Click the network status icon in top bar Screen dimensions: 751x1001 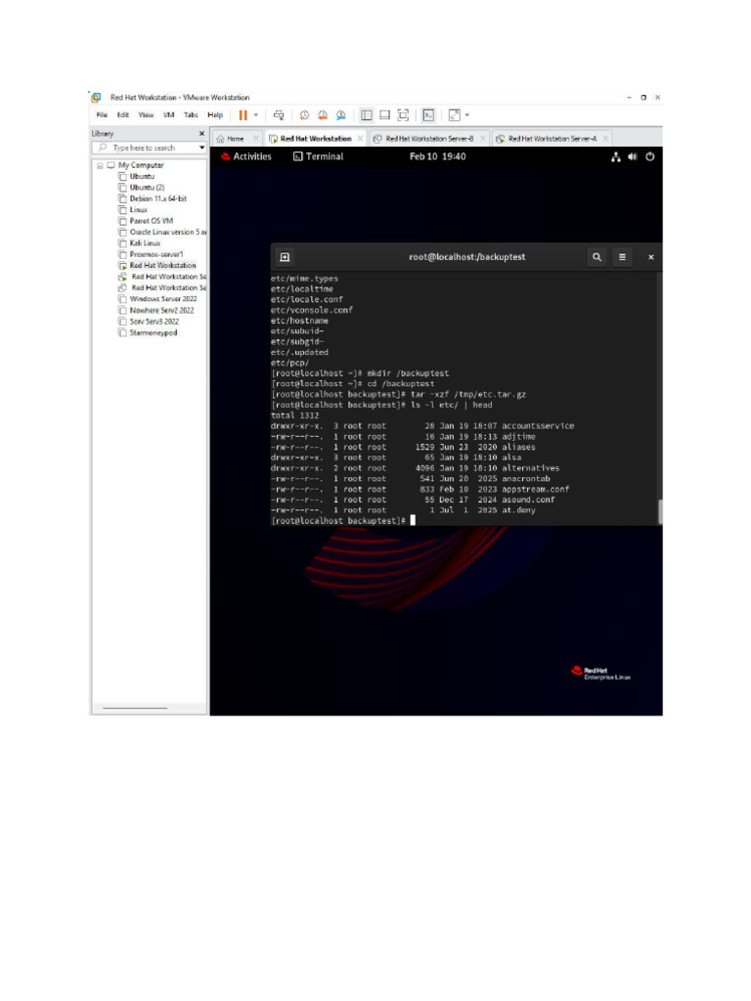click(616, 157)
